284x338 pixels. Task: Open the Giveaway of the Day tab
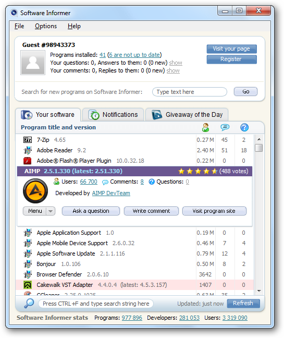(187, 115)
